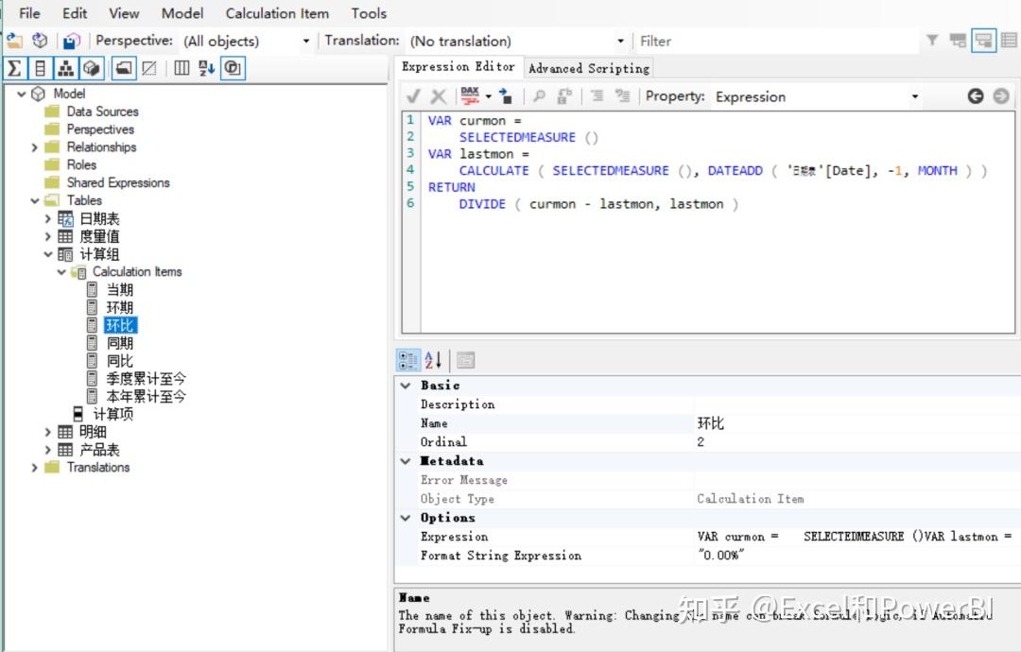The image size is (1021, 652).
Task: Toggle partitions display cube button
Action: pyautogui.click(x=91, y=68)
